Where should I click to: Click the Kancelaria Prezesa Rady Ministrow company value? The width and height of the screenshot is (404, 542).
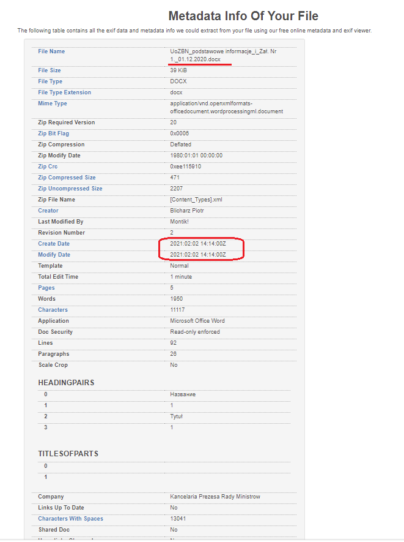point(215,497)
